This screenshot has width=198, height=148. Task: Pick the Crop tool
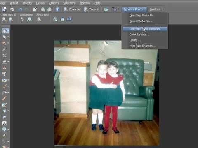point(5,55)
